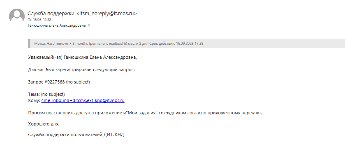Screen dimensions: 345x160
Task: Click the message date Пн 16.06, 17:38
Action: (x=39, y=20)
